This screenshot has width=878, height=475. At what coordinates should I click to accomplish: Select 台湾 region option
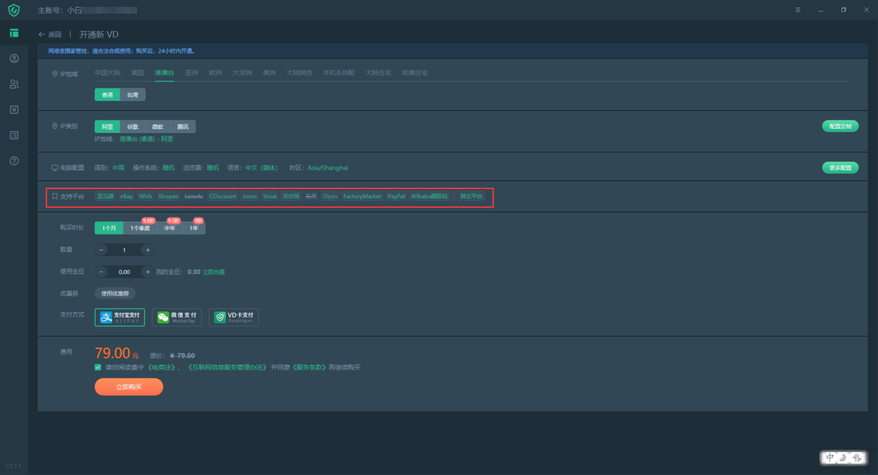coord(132,95)
